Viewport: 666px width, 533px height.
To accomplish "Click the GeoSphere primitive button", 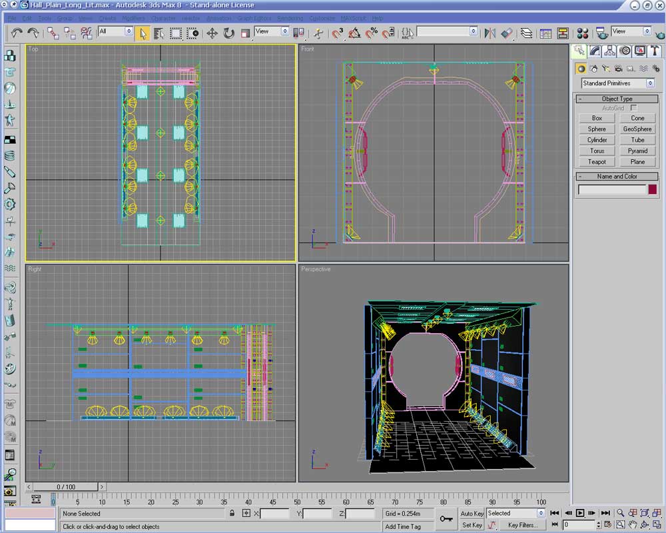I will pyautogui.click(x=637, y=129).
